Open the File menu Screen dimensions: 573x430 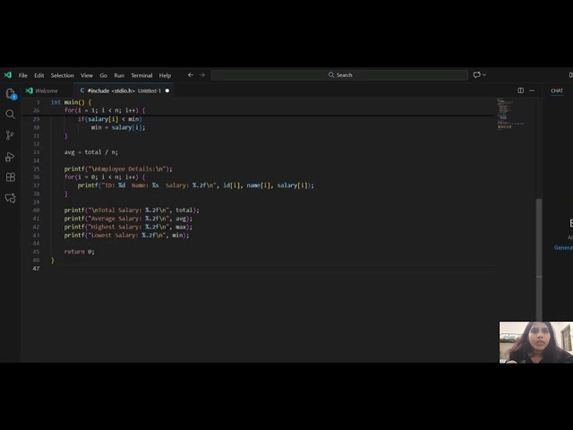click(23, 75)
